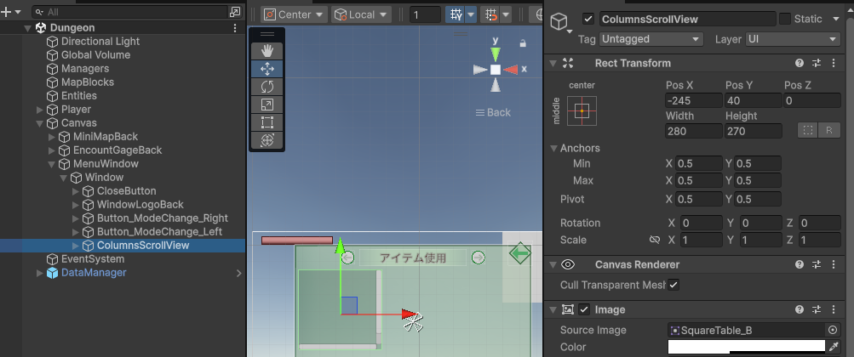The image size is (854, 357).
Task: Pick a color with the eyedropper
Action: click(835, 347)
